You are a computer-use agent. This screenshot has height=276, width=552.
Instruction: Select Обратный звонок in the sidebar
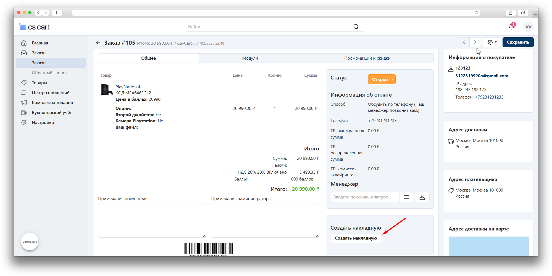49,73
